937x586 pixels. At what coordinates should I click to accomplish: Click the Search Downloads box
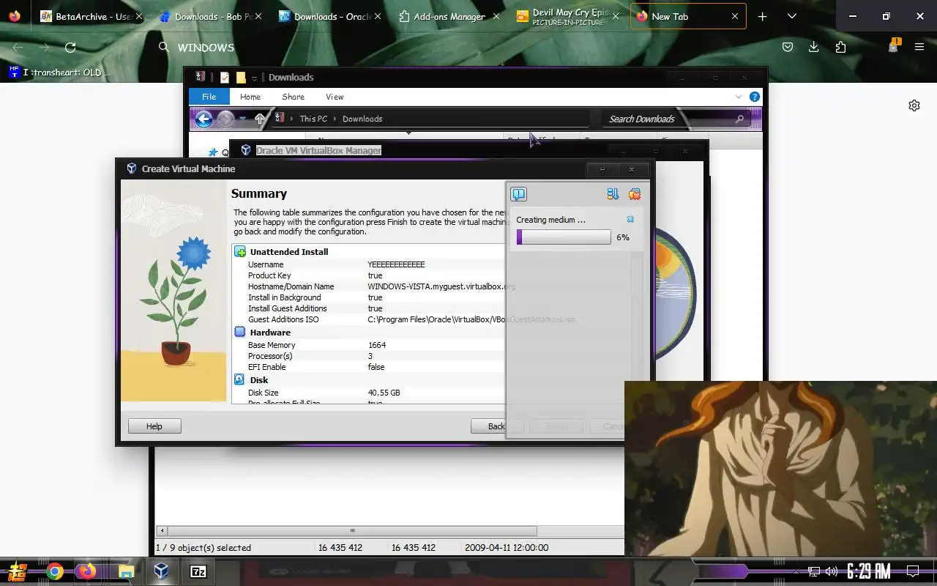coord(676,119)
